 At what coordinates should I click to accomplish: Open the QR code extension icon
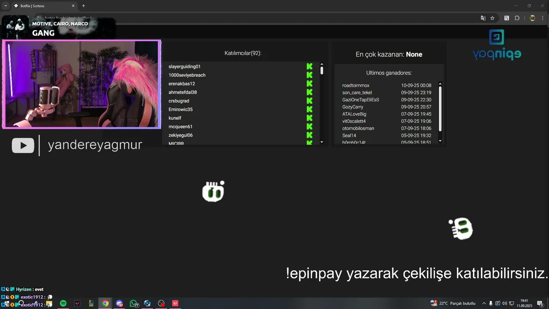point(507,18)
